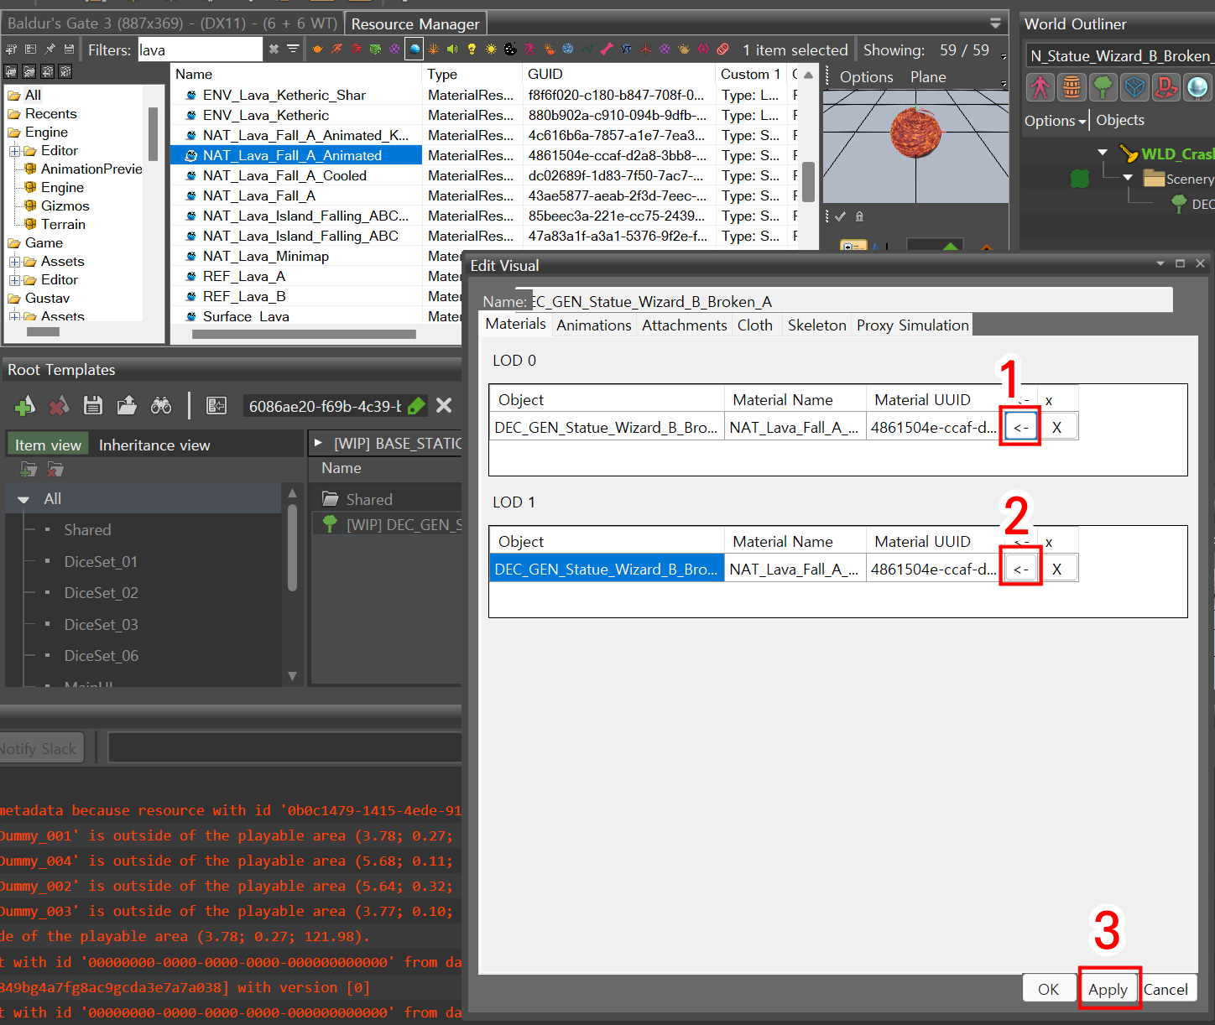Expand the Editor folder under Game
Viewport: 1215px width, 1025px height.
14,280
